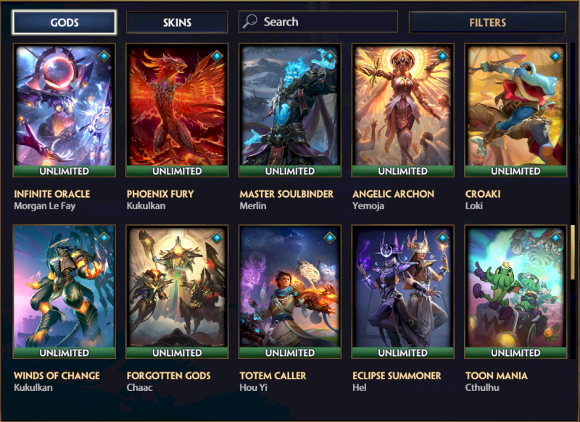
Task: Click diamond gem icon on Phoenix Fury card
Action: tap(217, 56)
